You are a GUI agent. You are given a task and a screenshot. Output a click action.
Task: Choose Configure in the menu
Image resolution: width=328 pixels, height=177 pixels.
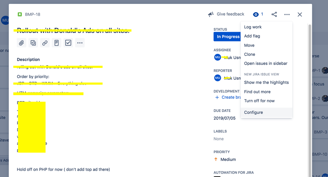[x=266, y=112]
